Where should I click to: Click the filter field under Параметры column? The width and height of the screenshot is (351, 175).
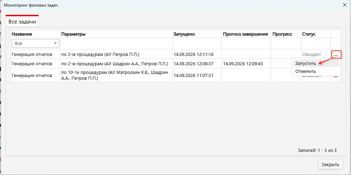point(116,43)
